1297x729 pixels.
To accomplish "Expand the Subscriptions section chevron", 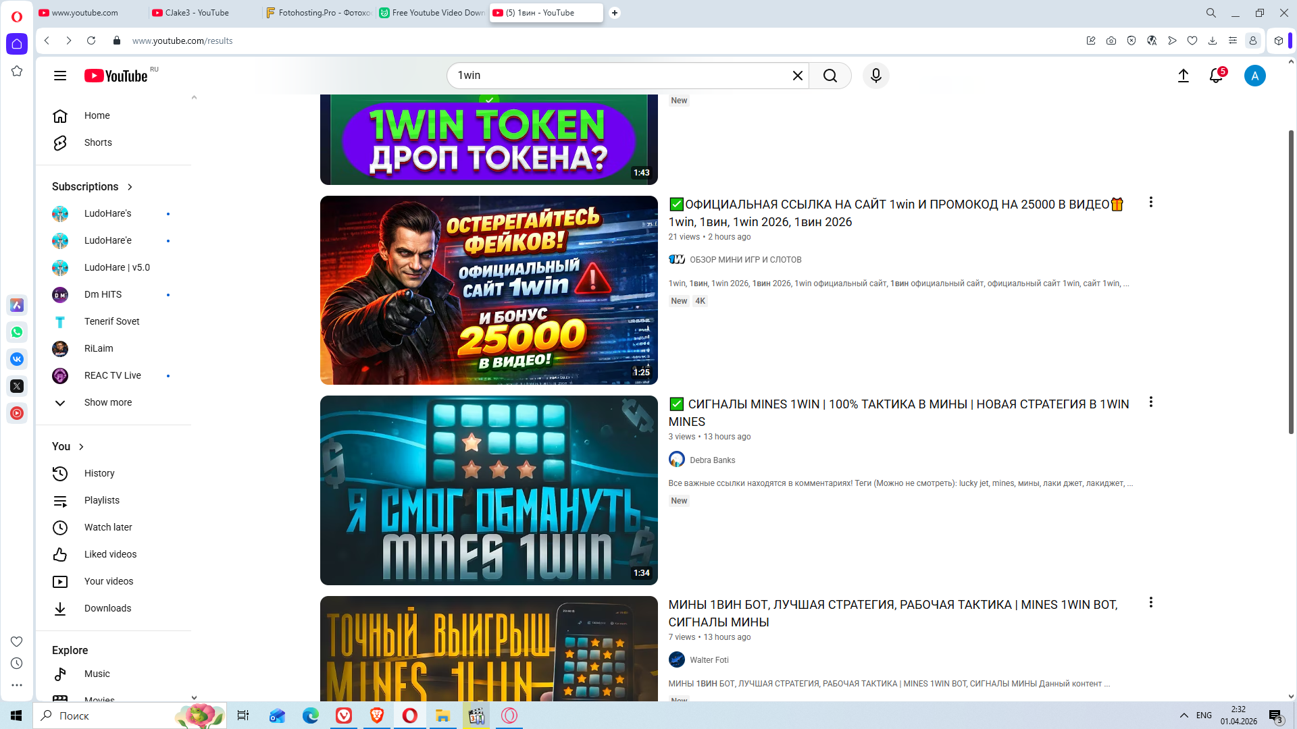I will click(x=130, y=187).
